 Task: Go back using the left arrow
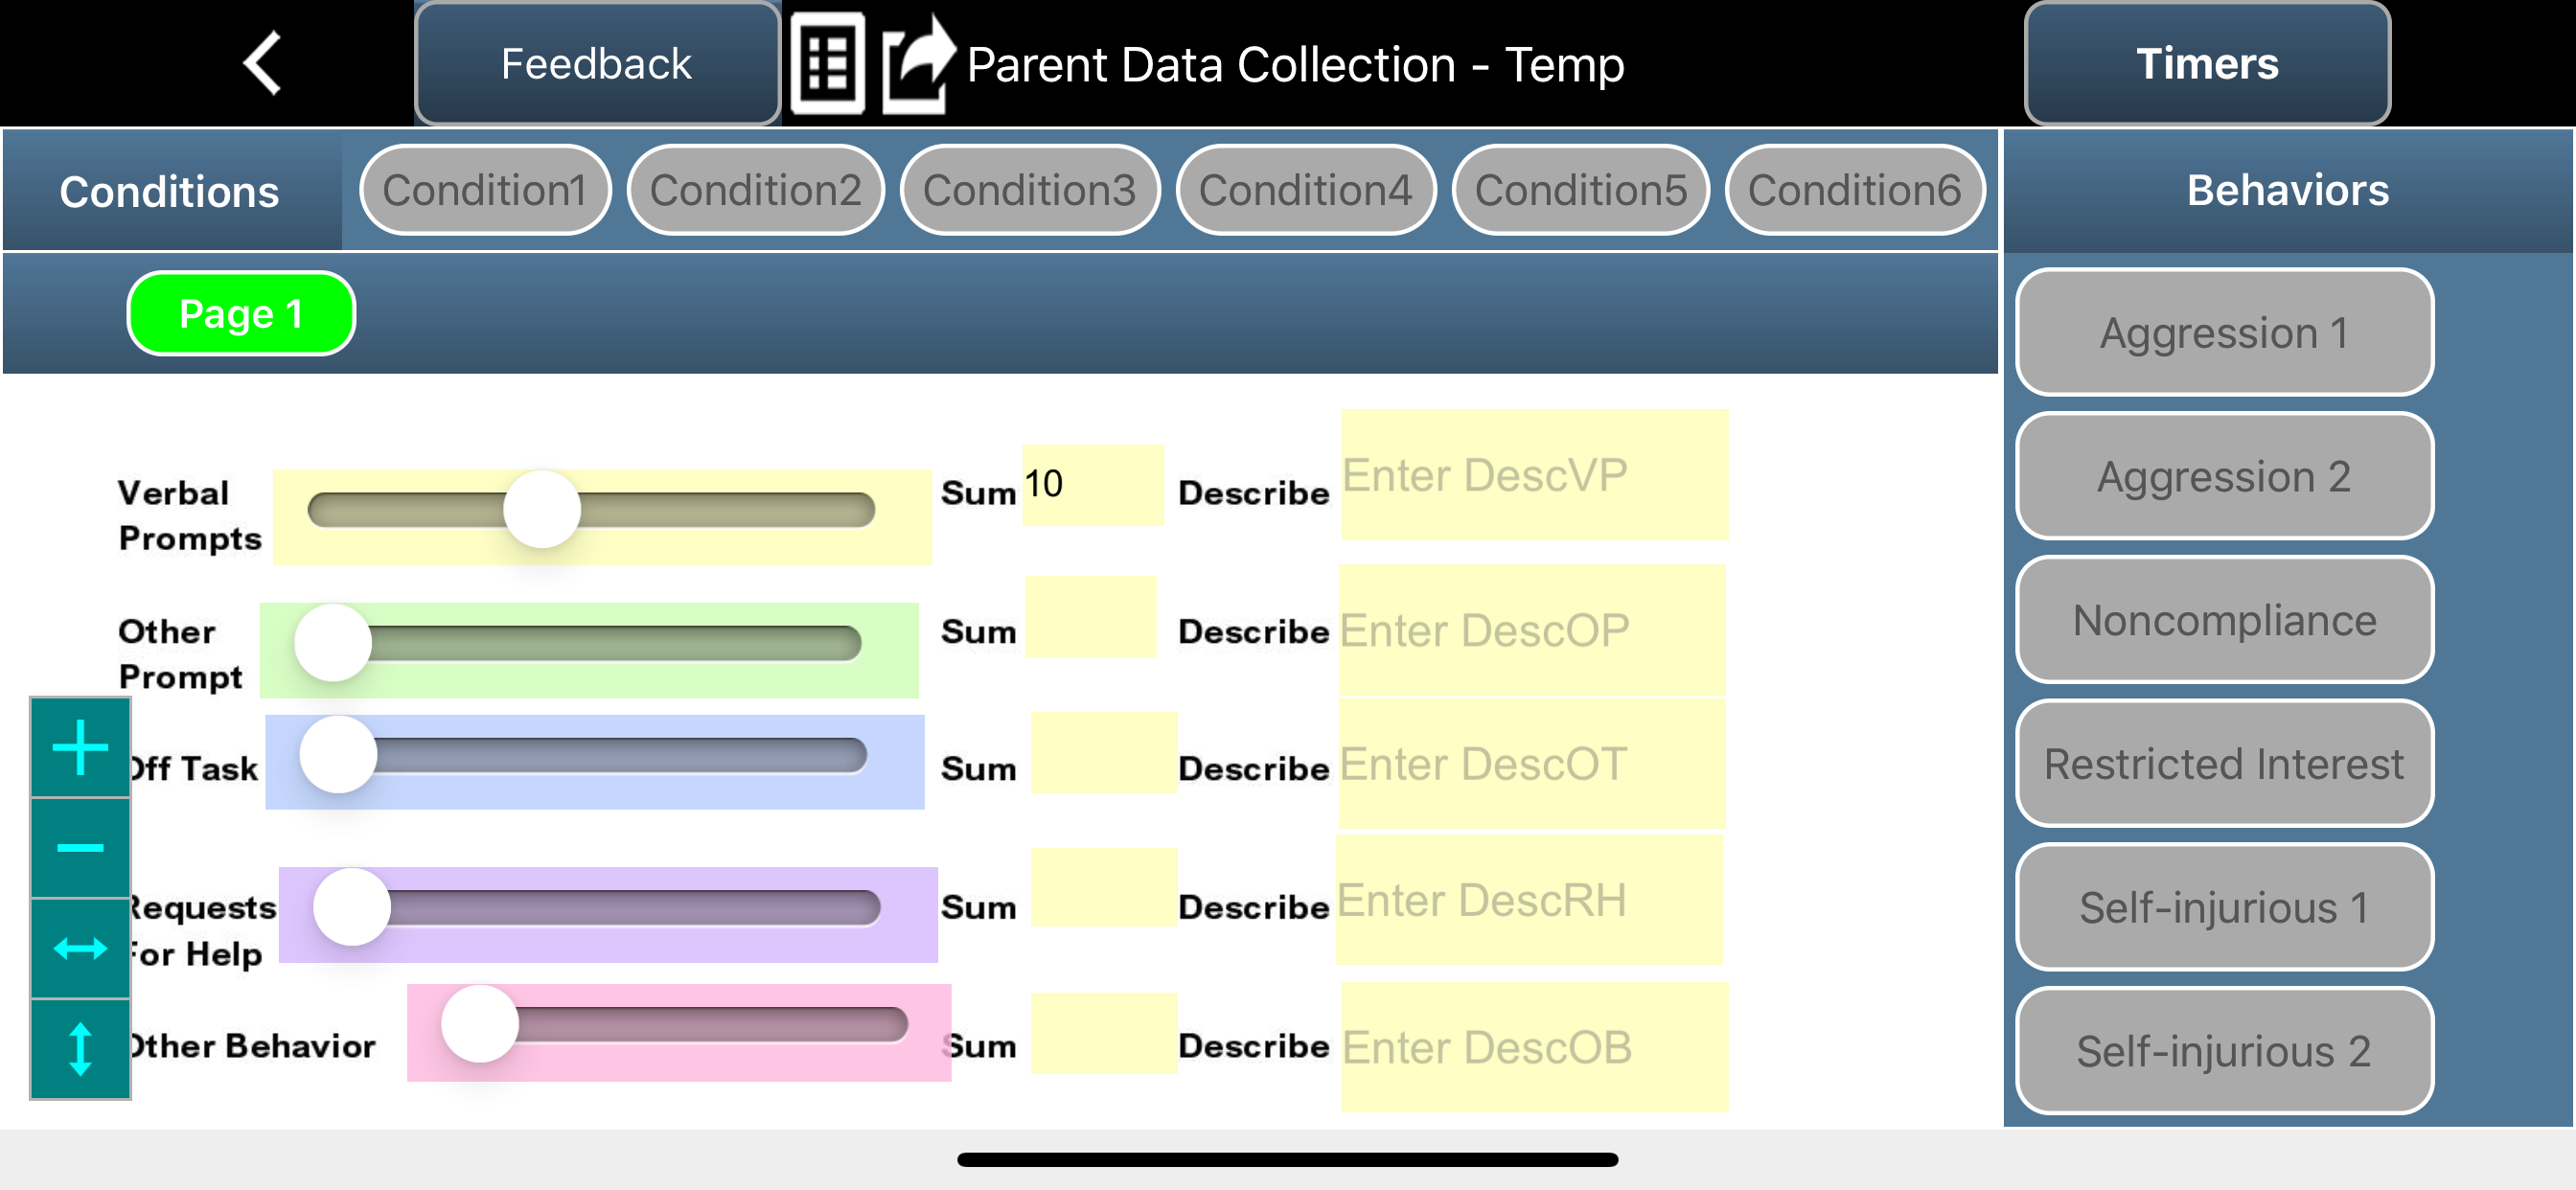click(262, 63)
